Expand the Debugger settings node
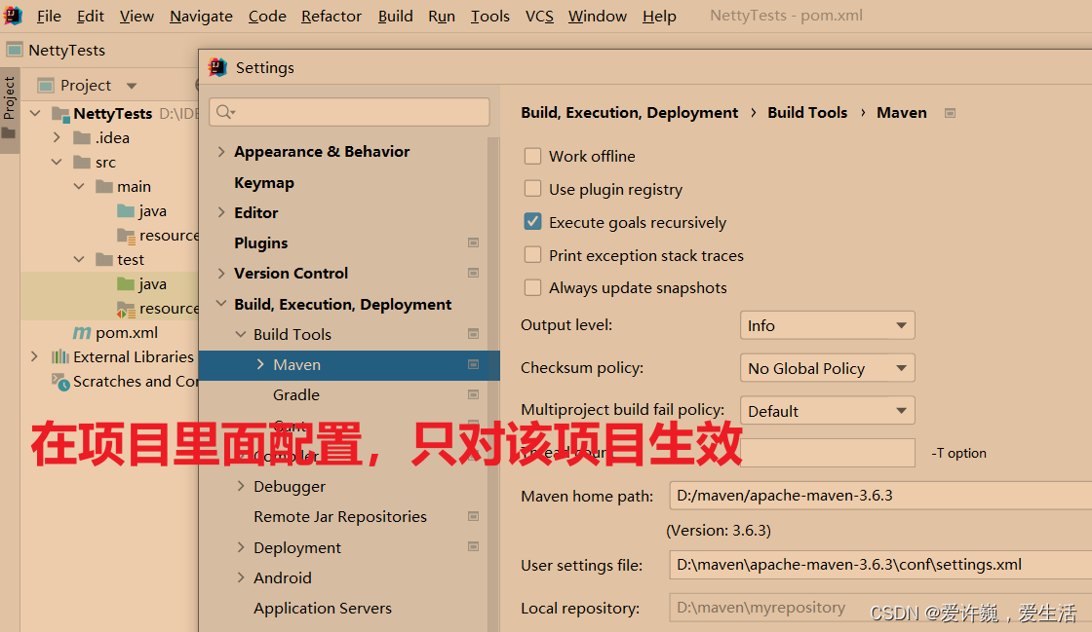The width and height of the screenshot is (1092, 632). tap(241, 486)
